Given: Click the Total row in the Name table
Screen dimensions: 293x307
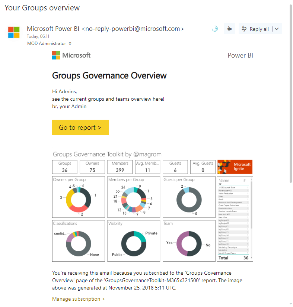Looking at the screenshot, I should [234, 258].
